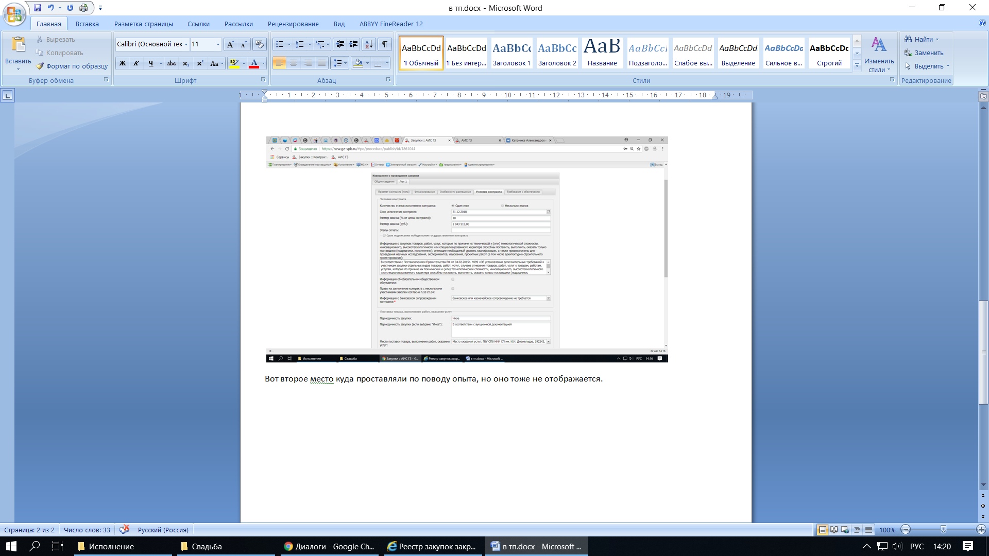Justify text alignment
This screenshot has height=556, width=989.
[x=322, y=63]
